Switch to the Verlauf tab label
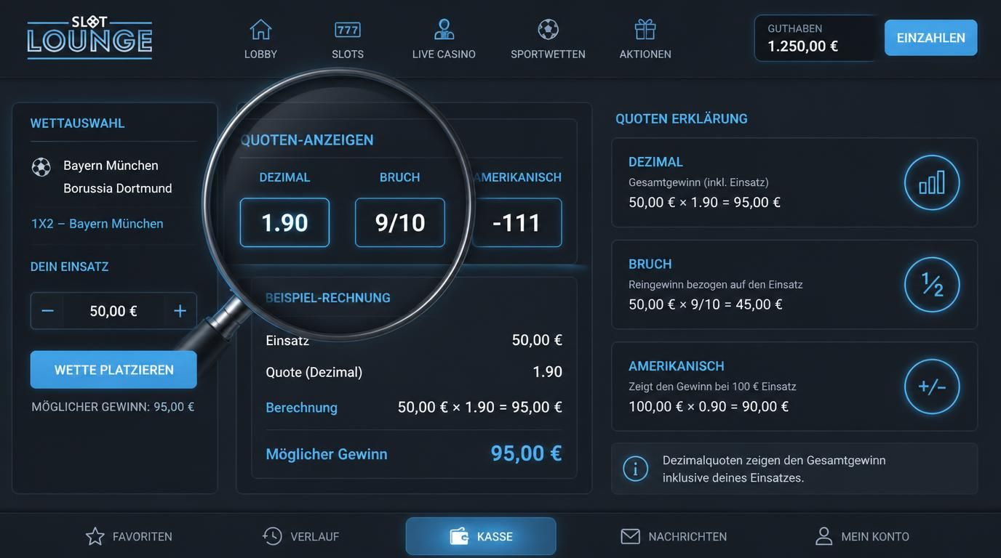1001x558 pixels. (315, 537)
